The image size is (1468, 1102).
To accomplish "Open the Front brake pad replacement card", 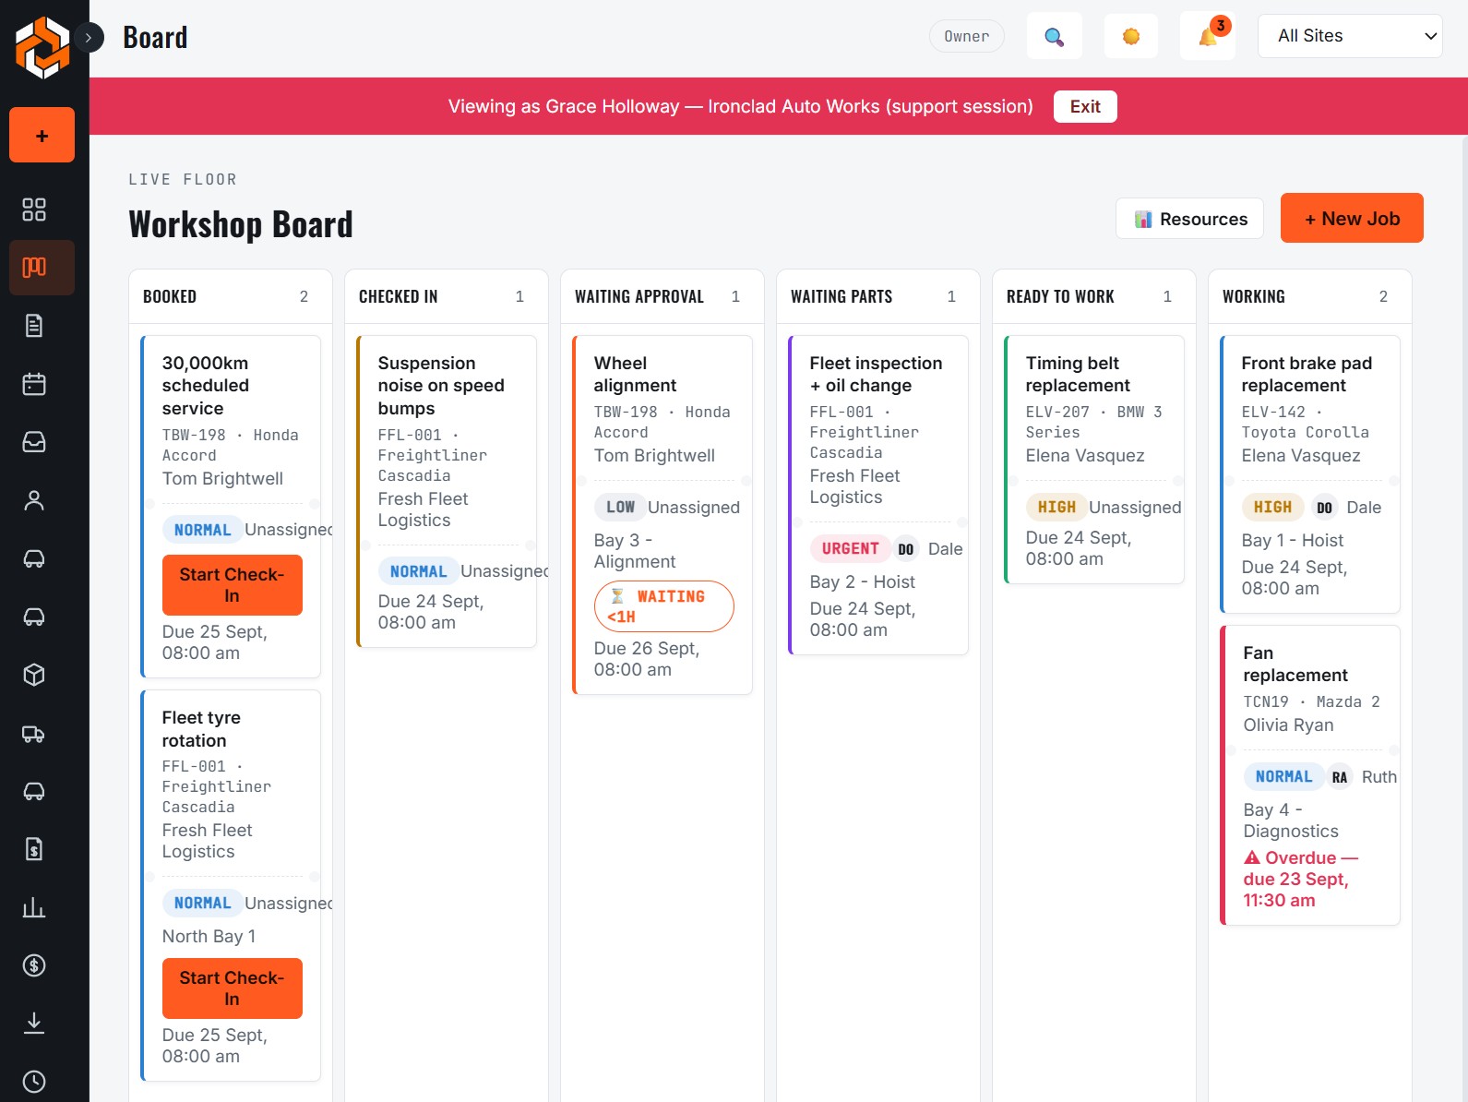I will 1310,473.
